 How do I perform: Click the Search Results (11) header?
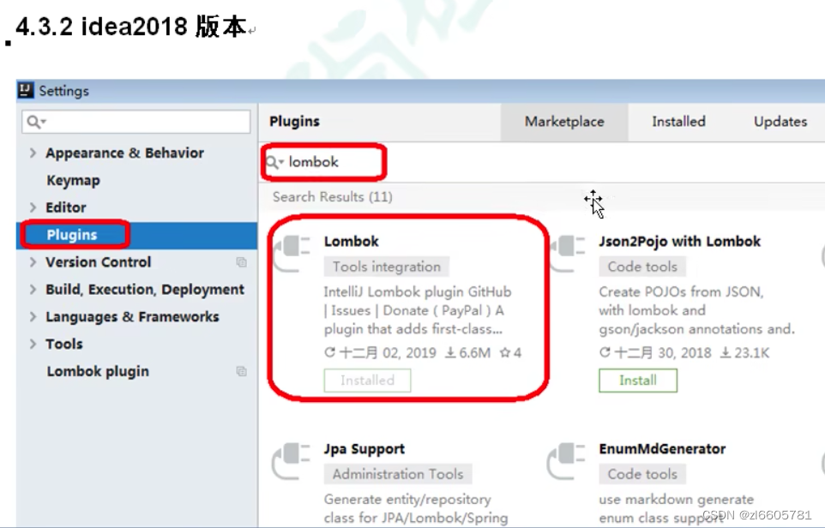tap(333, 196)
